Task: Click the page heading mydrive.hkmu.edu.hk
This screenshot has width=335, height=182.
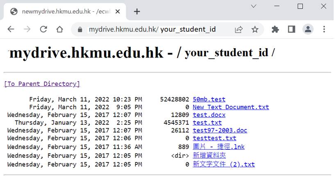Action: pyautogui.click(x=87, y=53)
